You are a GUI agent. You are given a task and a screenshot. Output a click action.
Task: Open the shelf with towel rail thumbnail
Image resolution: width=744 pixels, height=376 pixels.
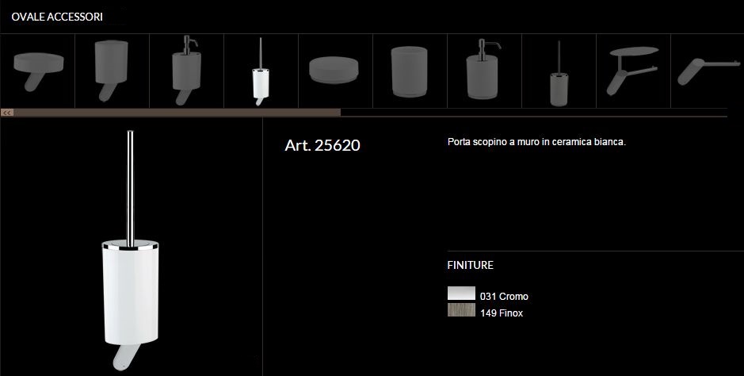pos(633,71)
